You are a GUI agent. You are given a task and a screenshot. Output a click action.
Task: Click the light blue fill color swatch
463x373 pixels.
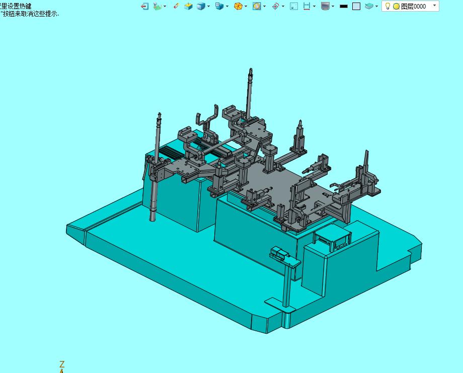coord(356,6)
